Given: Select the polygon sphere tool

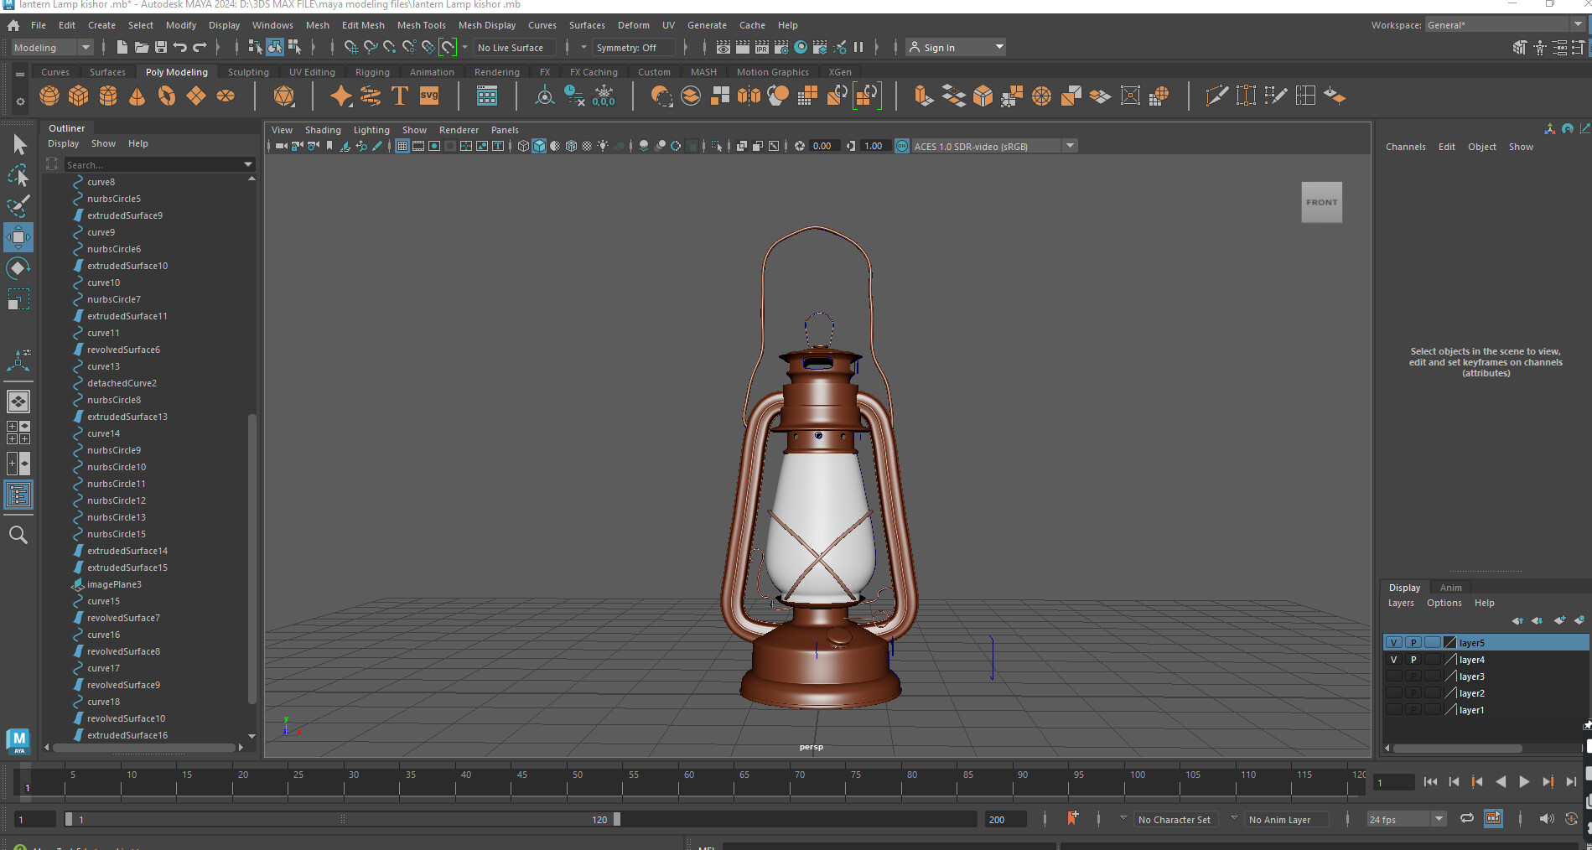Looking at the screenshot, I should 49,96.
